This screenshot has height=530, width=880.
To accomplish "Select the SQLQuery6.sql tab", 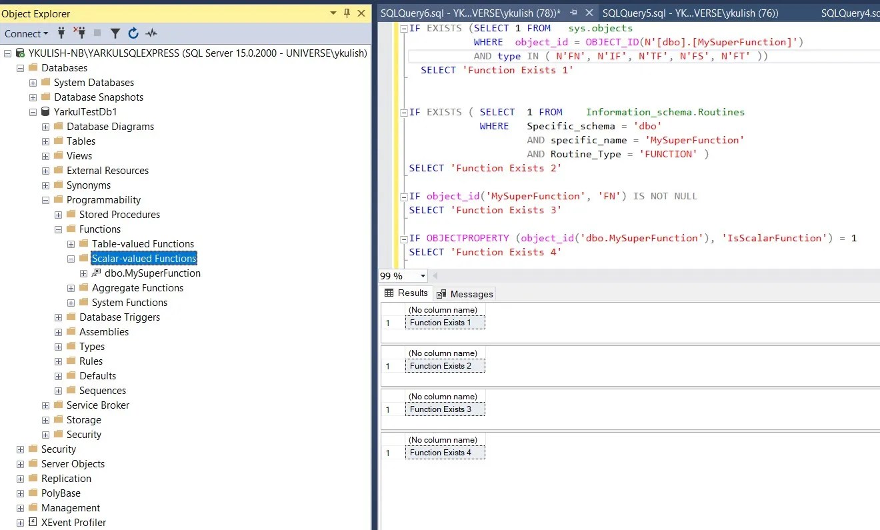I will pyautogui.click(x=471, y=13).
